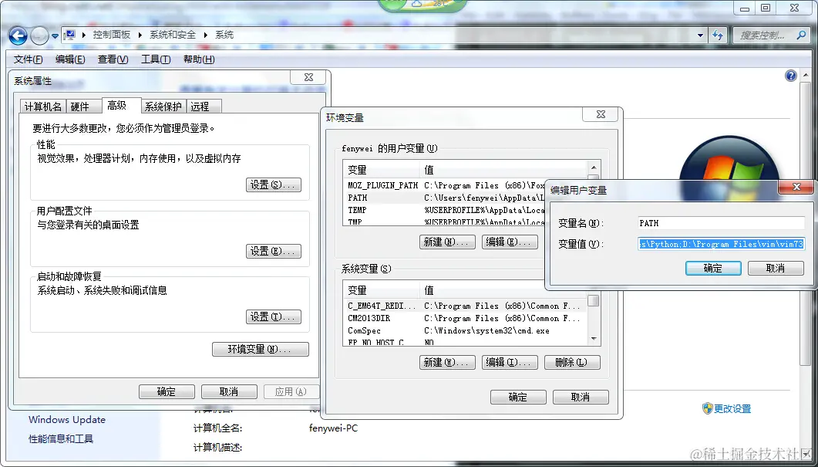Switch to the 系统保护 tab
The width and height of the screenshot is (818, 467).
(x=162, y=107)
